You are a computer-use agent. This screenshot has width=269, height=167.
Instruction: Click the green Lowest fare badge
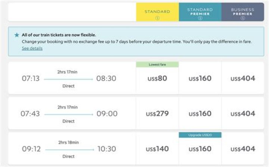(x=157, y=64)
